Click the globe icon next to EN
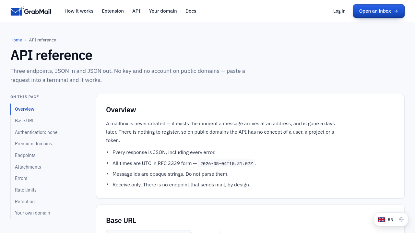415x233 pixels. pos(401,219)
